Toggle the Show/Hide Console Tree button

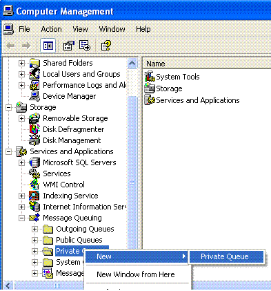pyautogui.click(x=48, y=46)
